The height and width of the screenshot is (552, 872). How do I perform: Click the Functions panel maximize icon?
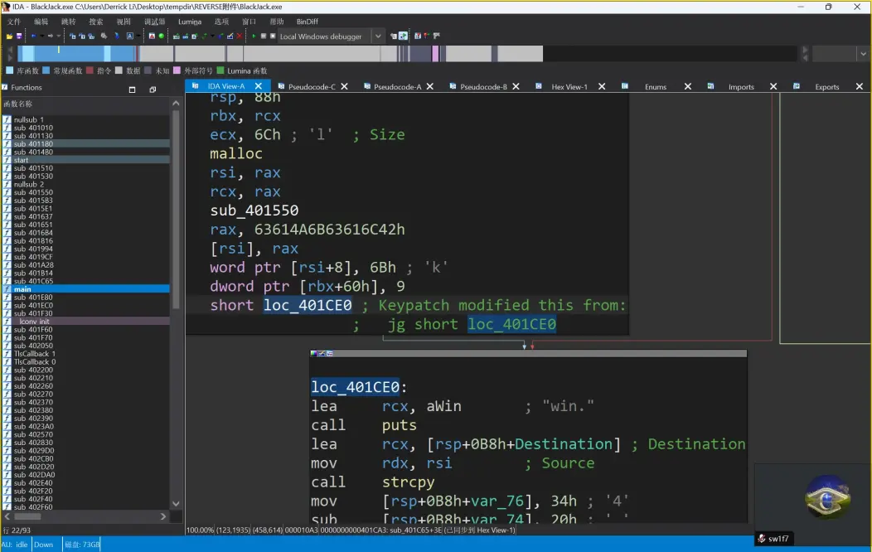(x=132, y=89)
